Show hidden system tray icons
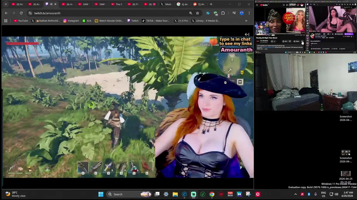Viewport: 357px width, 200px height. (295, 194)
